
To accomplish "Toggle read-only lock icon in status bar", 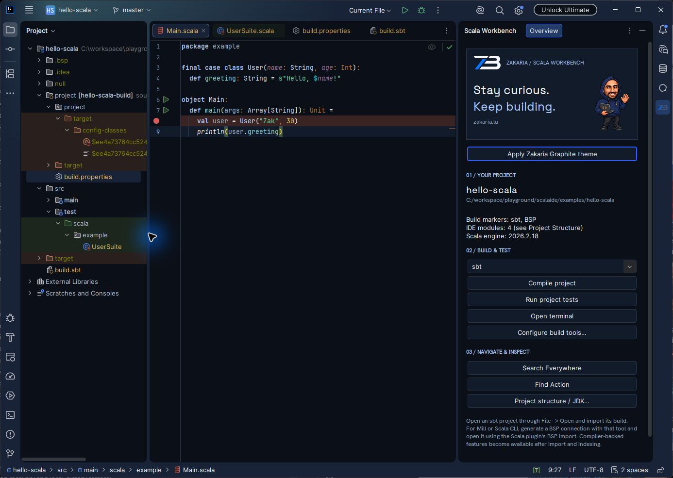I will [x=660, y=470].
